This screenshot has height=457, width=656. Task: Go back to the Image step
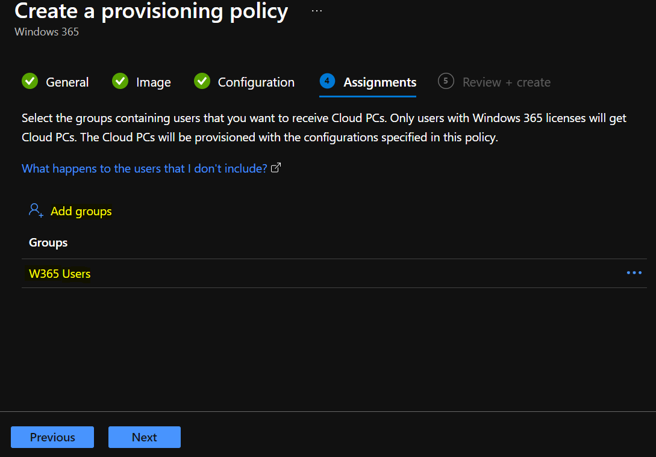click(x=142, y=82)
